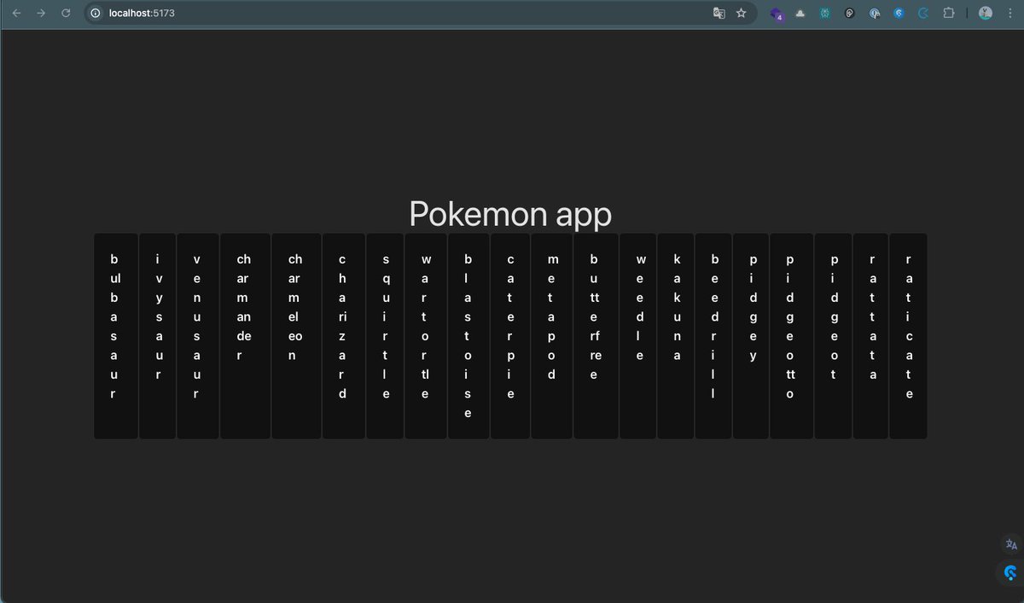Click the site info icon beside localhost
1024x603 pixels.
click(96, 13)
